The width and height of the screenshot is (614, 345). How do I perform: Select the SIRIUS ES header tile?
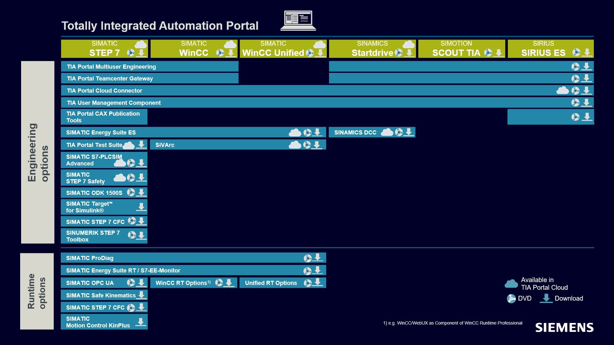click(x=551, y=49)
